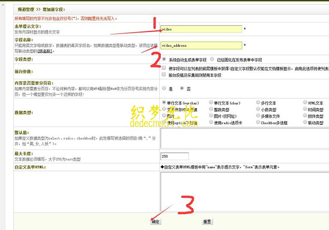Select 多媒体文件 data type
This screenshot has height=230, width=329.
tap(258, 116)
